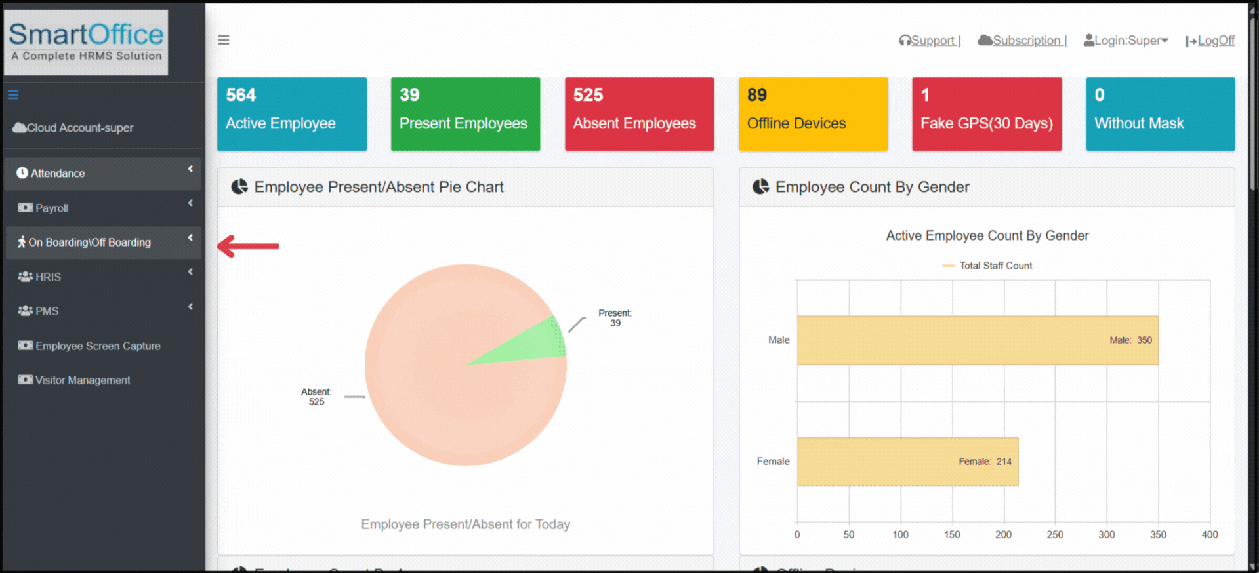Open the Support link
The height and width of the screenshot is (573, 1259).
click(x=932, y=41)
